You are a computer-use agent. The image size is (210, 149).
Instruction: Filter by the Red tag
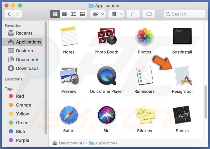[x=22, y=96]
